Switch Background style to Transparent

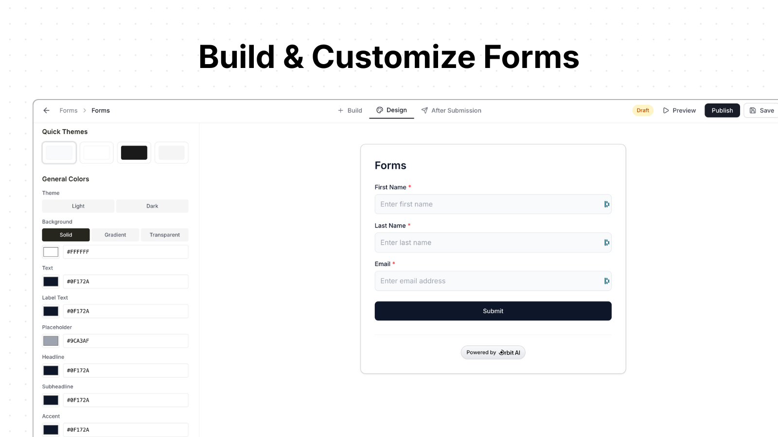pos(164,235)
